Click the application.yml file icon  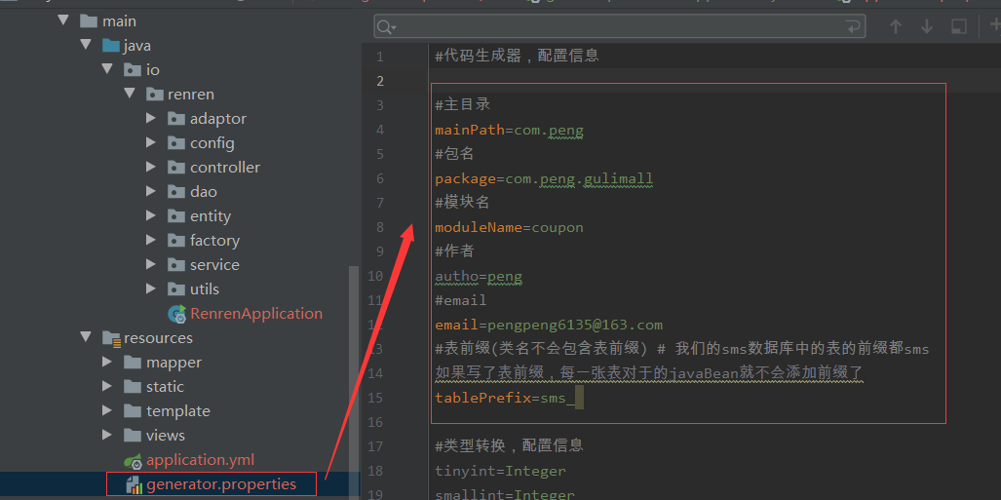click(133, 460)
